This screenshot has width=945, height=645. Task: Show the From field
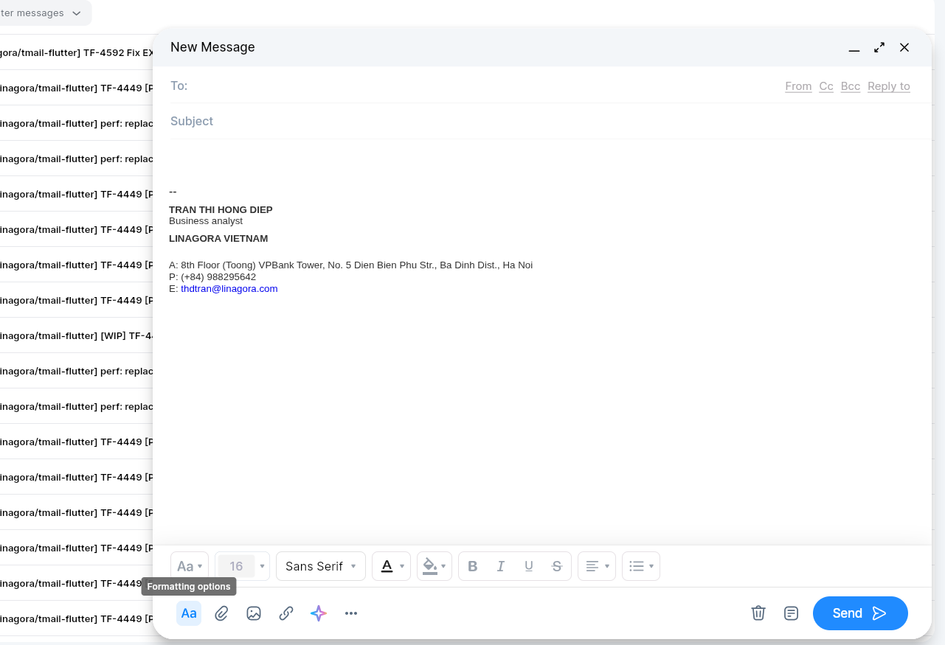tap(798, 86)
